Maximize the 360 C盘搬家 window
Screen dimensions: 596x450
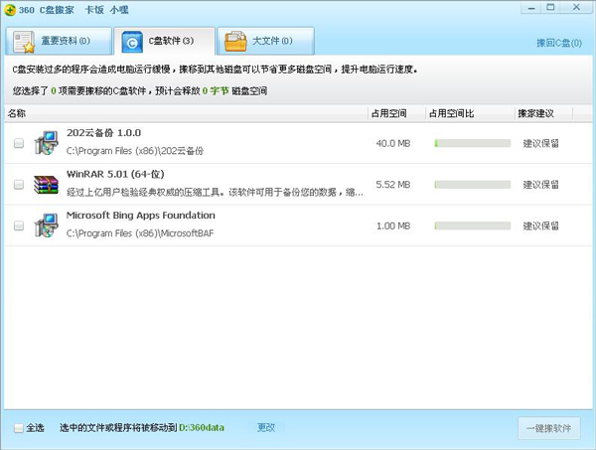click(550, 8)
